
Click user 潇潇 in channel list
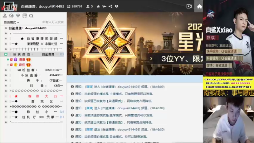(x=22, y=59)
